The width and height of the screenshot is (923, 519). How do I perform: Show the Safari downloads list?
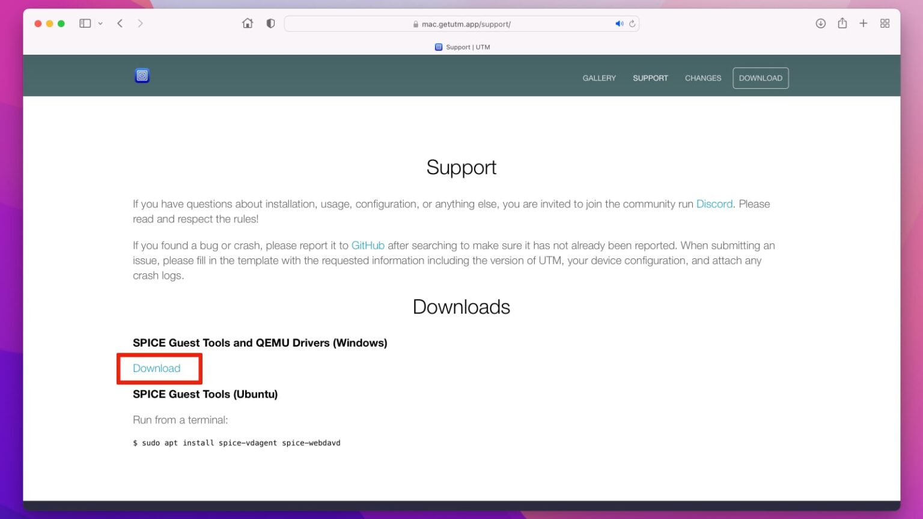pyautogui.click(x=820, y=23)
